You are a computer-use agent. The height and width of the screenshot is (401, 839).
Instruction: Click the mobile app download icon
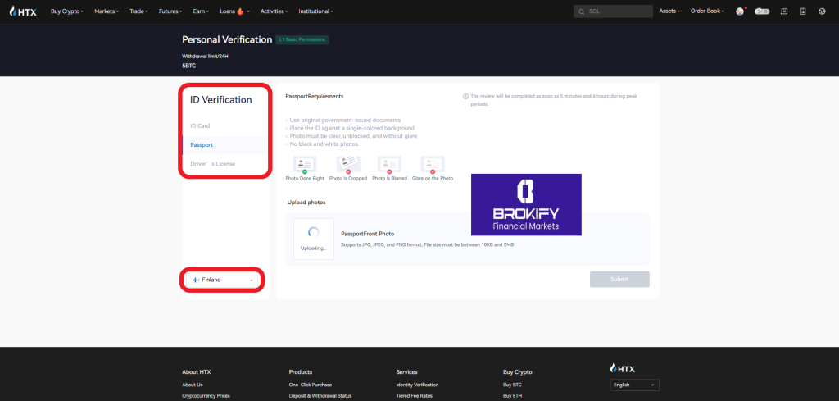pyautogui.click(x=803, y=11)
